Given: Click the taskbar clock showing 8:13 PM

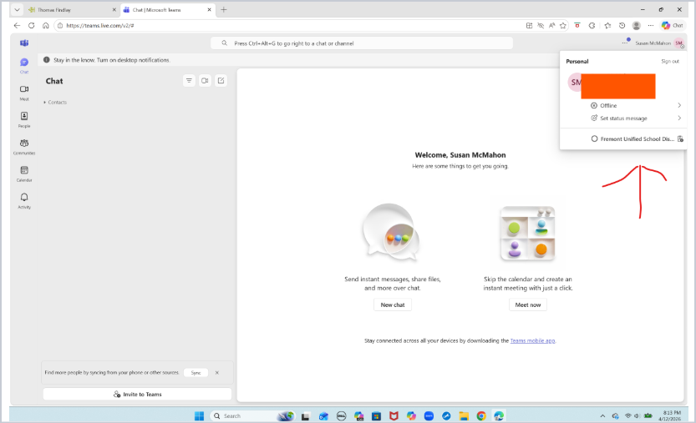Looking at the screenshot, I should 672,415.
